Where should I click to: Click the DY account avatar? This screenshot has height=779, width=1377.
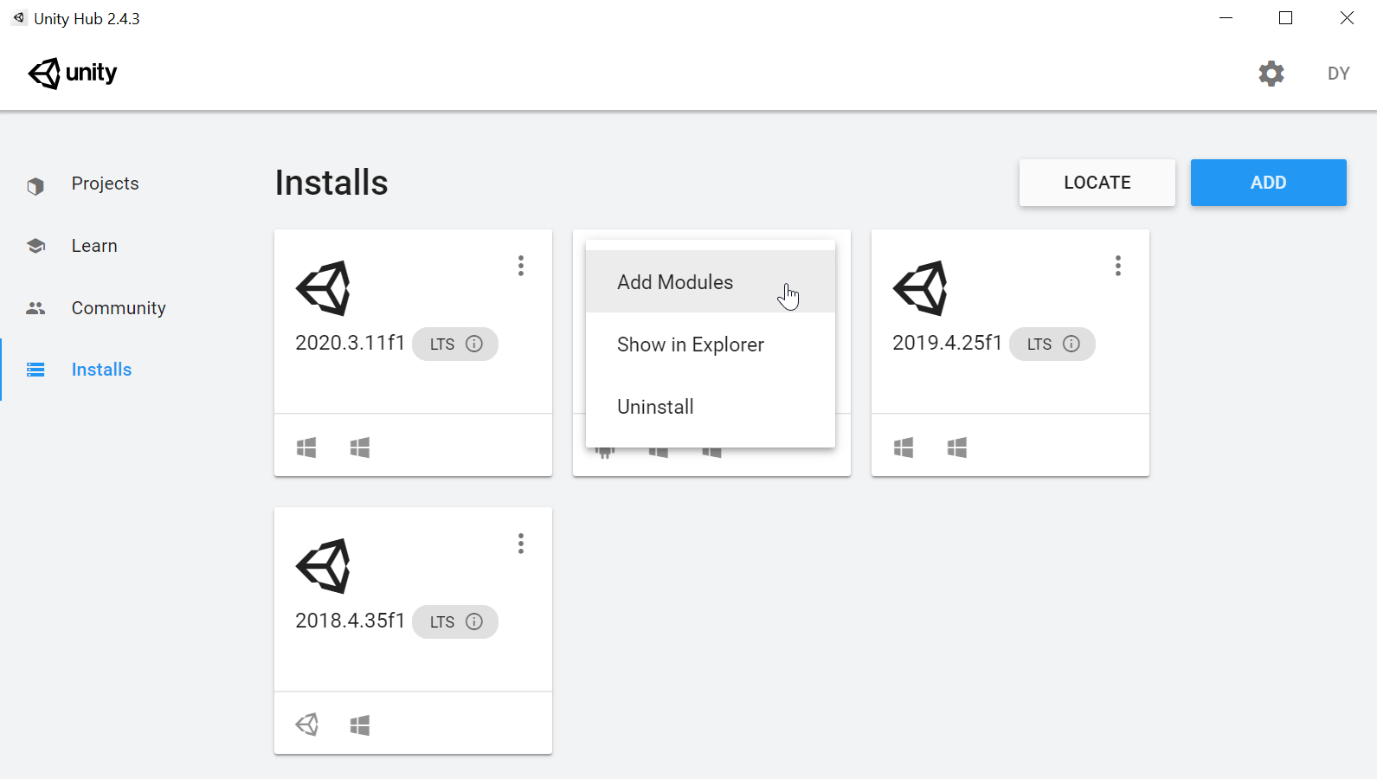click(1338, 74)
